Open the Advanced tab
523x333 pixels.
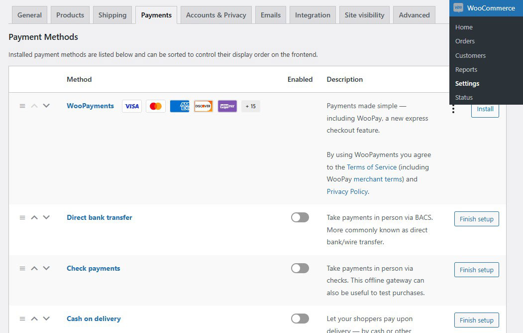(414, 15)
